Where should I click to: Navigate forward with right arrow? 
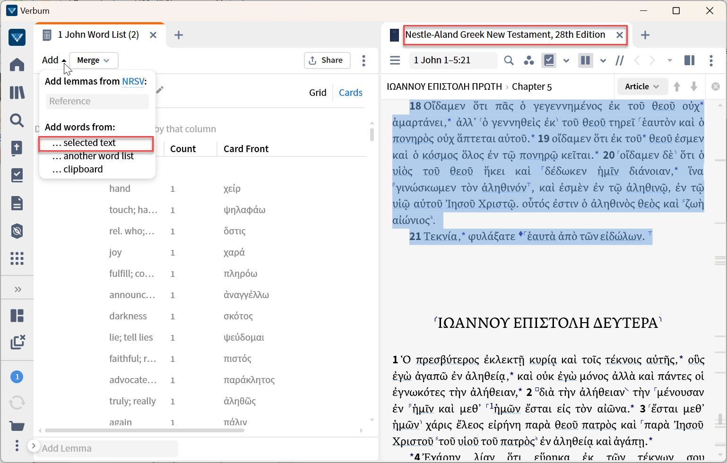[652, 60]
